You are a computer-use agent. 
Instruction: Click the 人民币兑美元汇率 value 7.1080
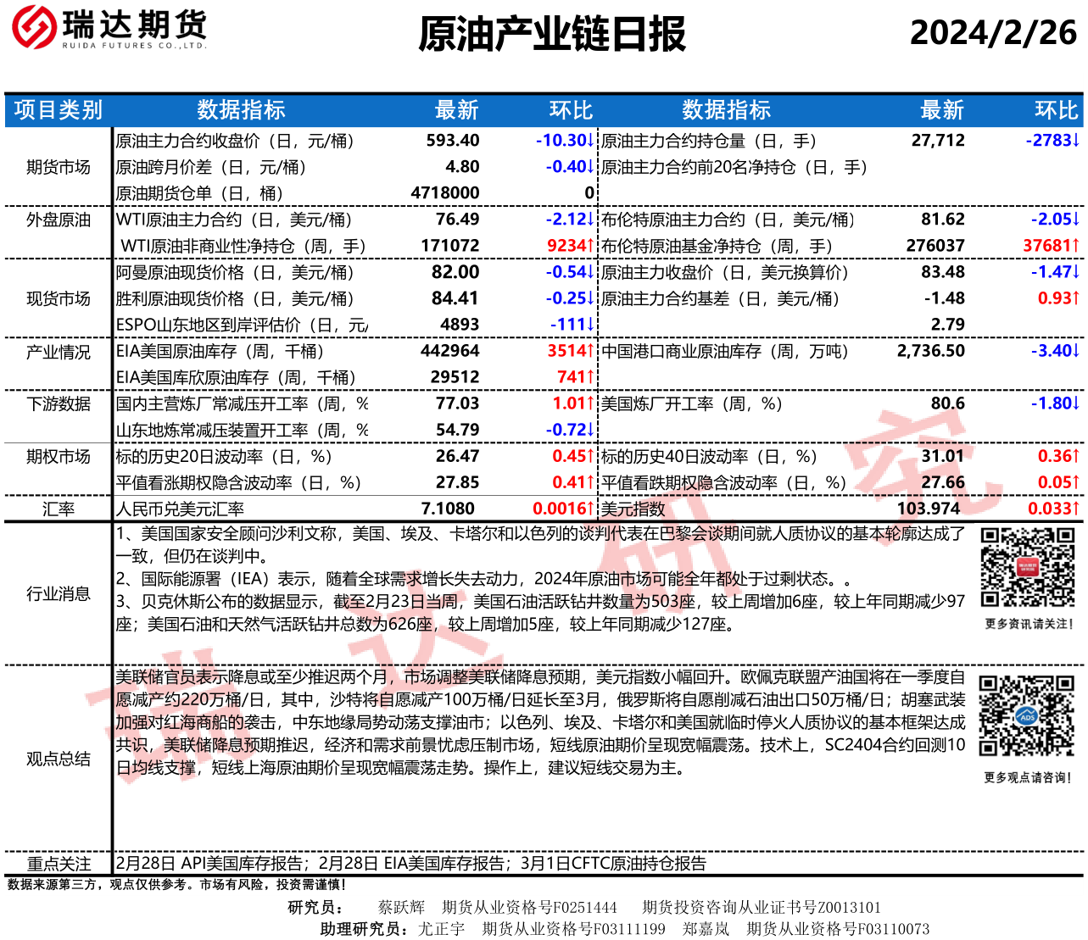coord(448,509)
